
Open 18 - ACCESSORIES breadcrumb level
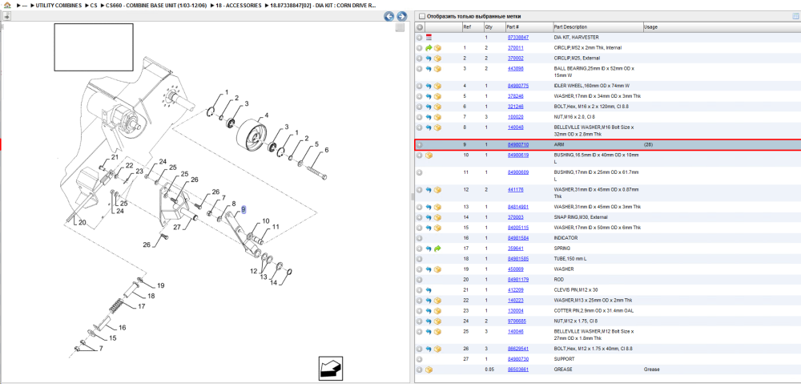pyautogui.click(x=238, y=5)
